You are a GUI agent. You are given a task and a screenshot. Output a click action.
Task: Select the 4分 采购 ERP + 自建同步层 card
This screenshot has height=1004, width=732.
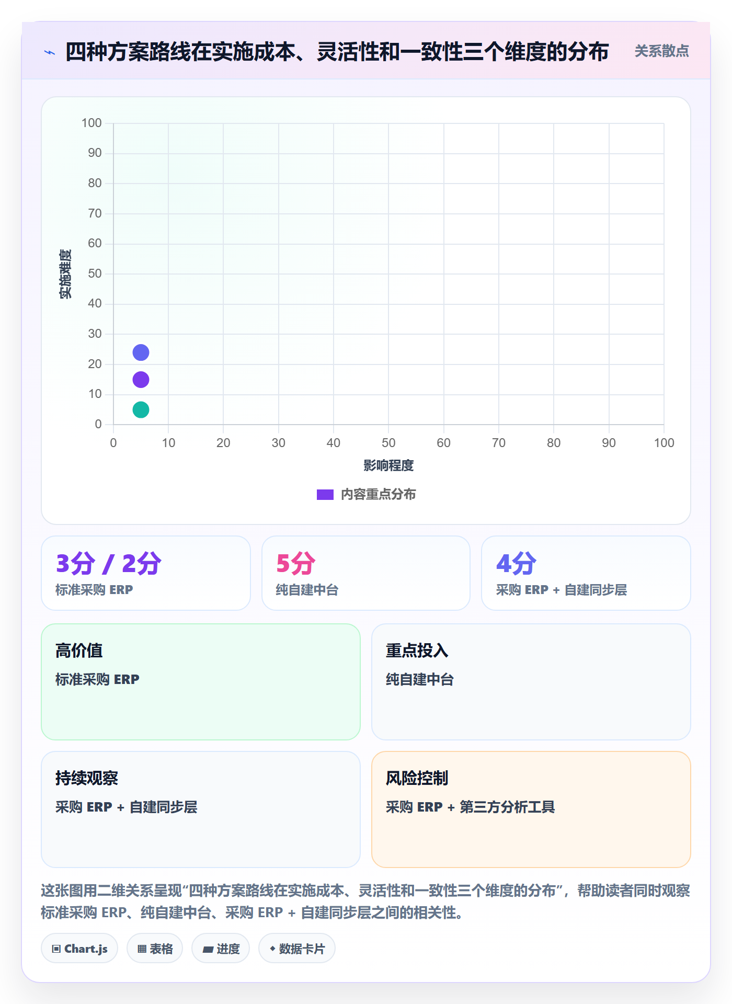pos(586,573)
